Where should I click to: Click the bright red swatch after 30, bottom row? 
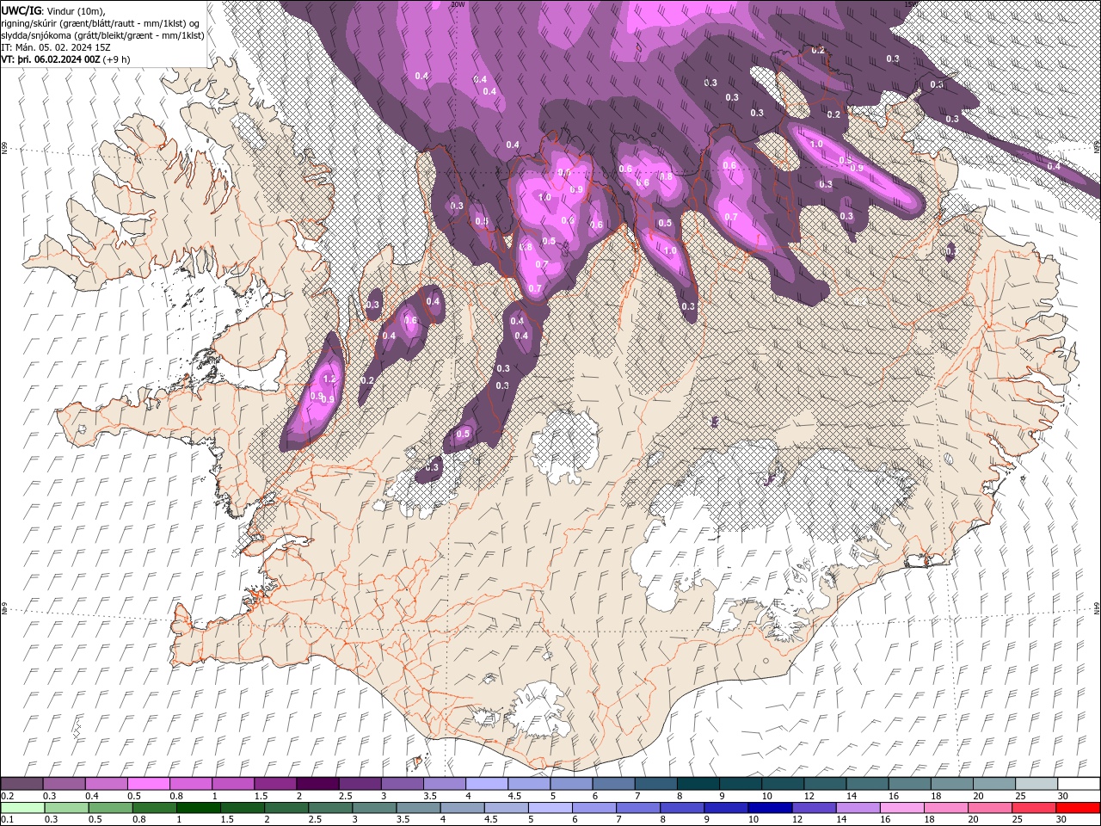coord(1079,808)
